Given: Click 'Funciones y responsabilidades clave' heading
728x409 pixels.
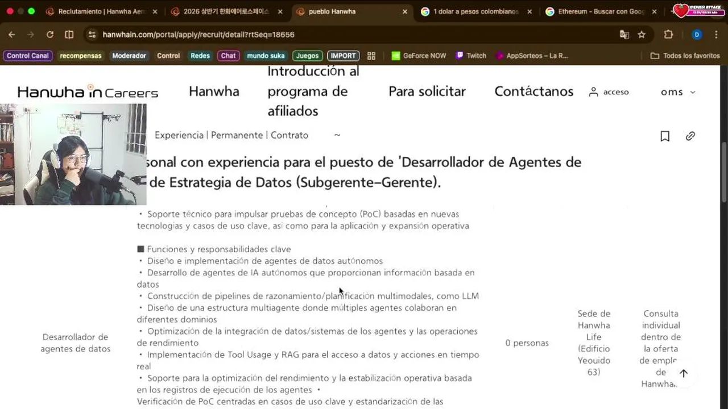Looking at the screenshot, I should pos(214,249).
